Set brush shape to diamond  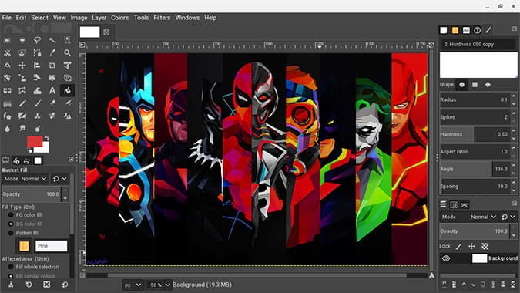tap(488, 85)
